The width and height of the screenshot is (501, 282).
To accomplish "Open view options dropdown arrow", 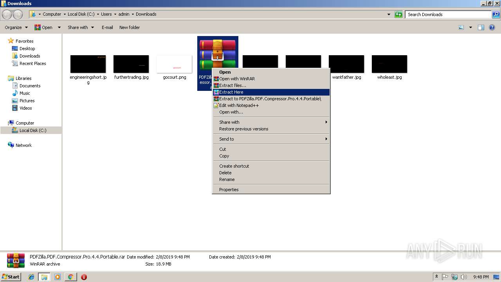I will coord(470,27).
